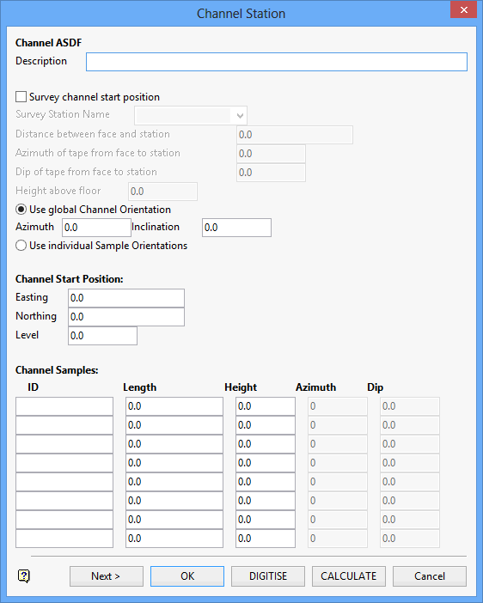Click the Inclination input field
Viewport: 483px width, 603px height.
click(236, 228)
